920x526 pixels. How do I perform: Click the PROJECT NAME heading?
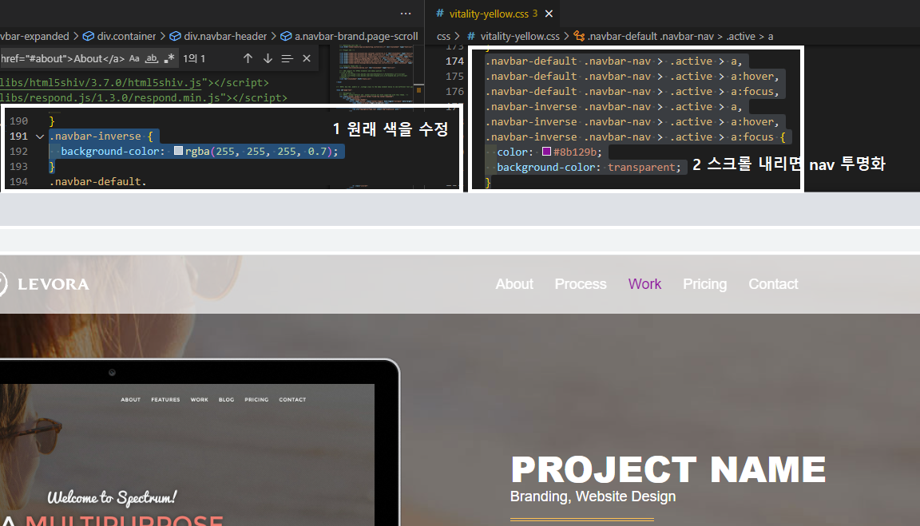coord(668,469)
